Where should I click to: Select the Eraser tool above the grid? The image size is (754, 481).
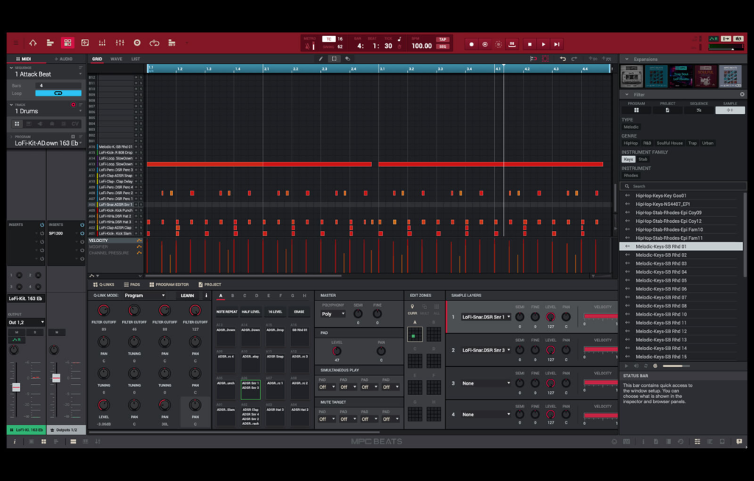click(x=347, y=59)
